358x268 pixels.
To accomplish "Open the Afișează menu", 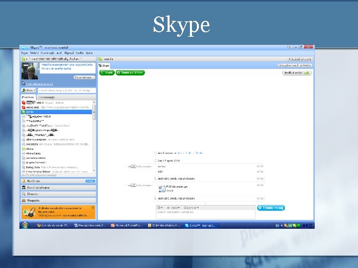I will (69, 53).
